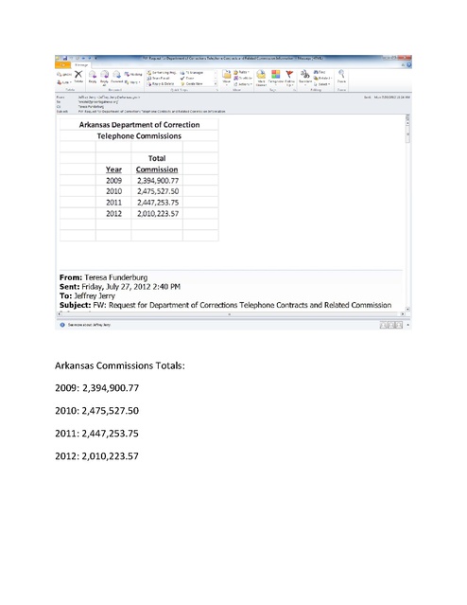Select the Team E-mail quick step
This screenshot has width=467, height=605.
159,78
